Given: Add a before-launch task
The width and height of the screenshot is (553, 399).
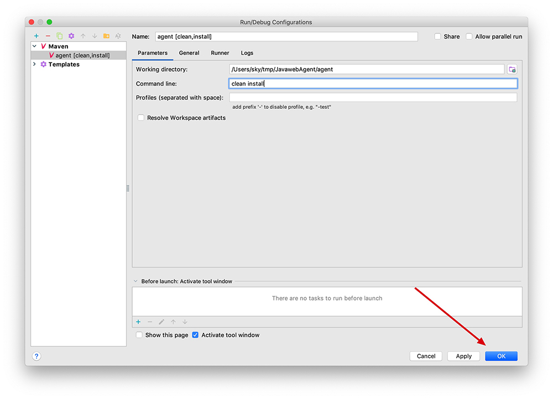Looking at the screenshot, I should [138, 322].
